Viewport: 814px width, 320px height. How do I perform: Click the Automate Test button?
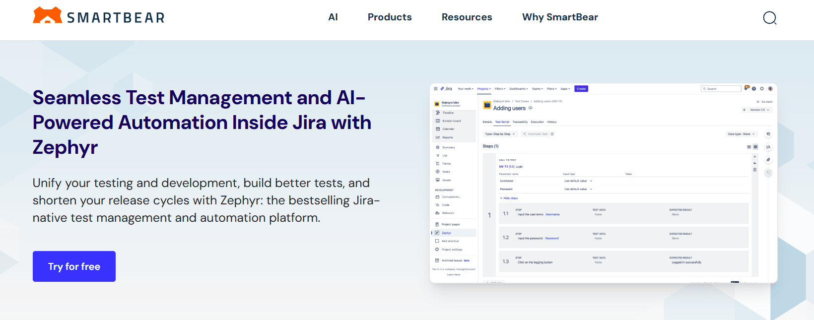535,134
